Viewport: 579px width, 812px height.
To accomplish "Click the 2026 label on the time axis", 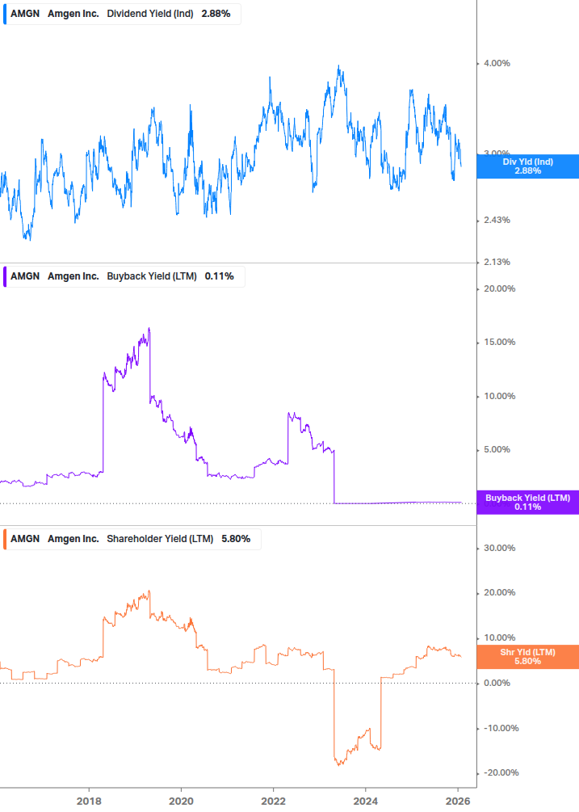I will point(458,801).
